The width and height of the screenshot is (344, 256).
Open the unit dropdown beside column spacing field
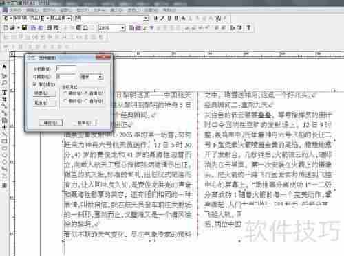tap(100, 77)
